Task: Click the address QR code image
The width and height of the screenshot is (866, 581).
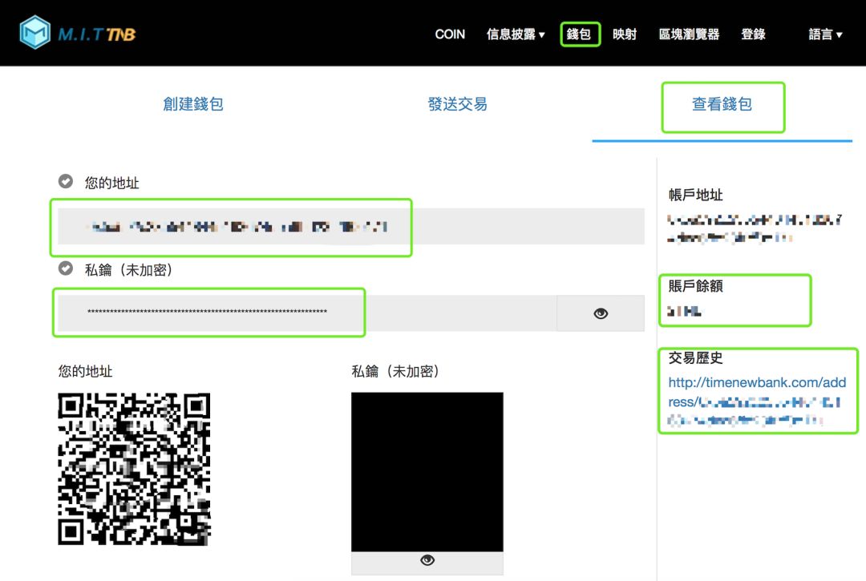Action: point(133,469)
